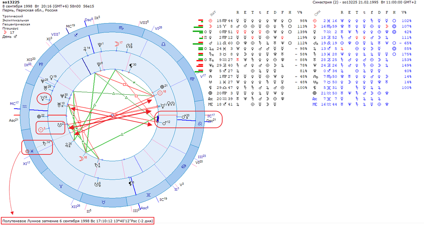424x225 pixels.
Task: Click the 'MC19' cusp label atop the wheel
Action: (x=70, y=26)
